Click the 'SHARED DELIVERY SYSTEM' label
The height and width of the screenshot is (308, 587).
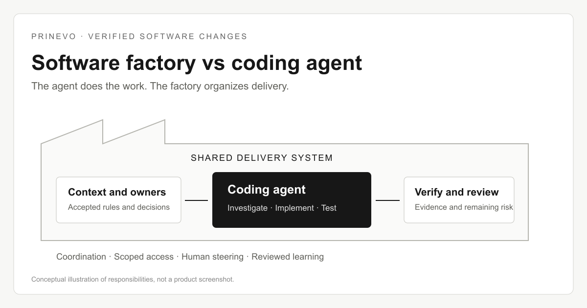(x=262, y=158)
